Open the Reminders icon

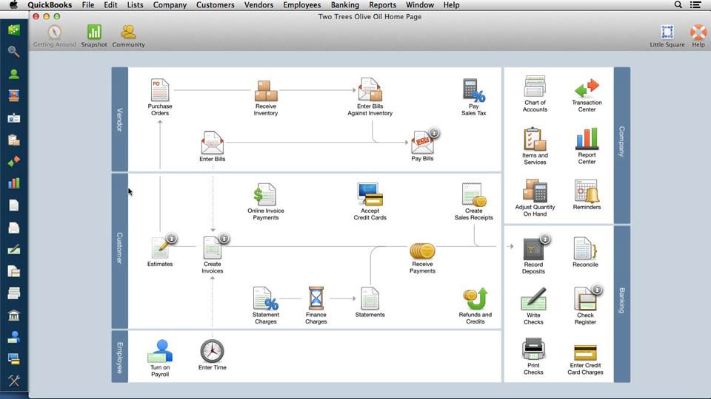pyautogui.click(x=587, y=191)
